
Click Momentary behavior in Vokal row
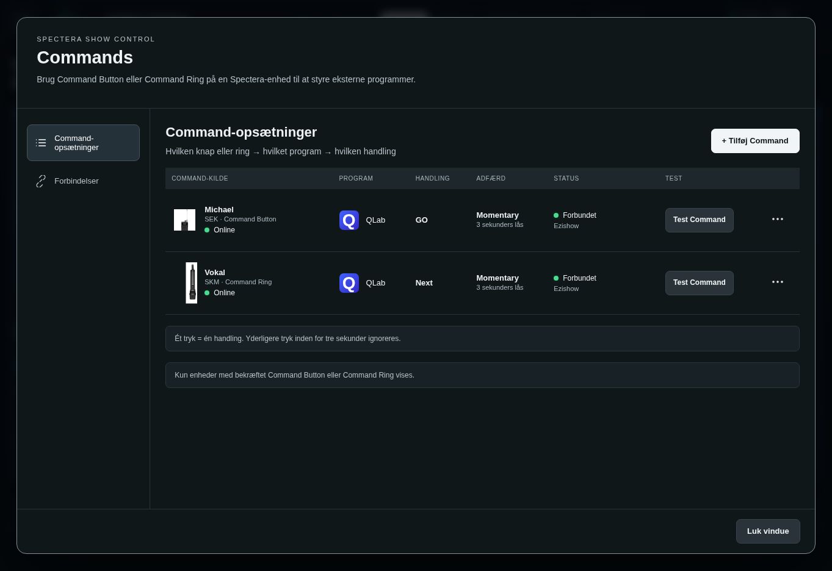pyautogui.click(x=497, y=278)
